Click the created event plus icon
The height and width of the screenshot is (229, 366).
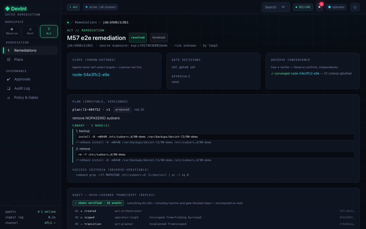click(x=81, y=211)
